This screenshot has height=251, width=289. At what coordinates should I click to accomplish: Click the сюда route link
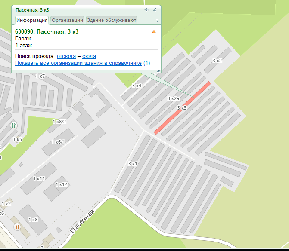pyautogui.click(x=89, y=56)
